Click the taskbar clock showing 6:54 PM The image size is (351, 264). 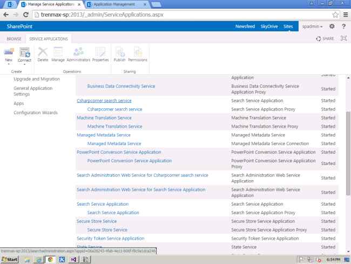tap(333, 260)
